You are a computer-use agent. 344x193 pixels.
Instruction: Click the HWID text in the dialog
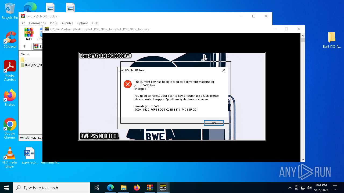165,110
